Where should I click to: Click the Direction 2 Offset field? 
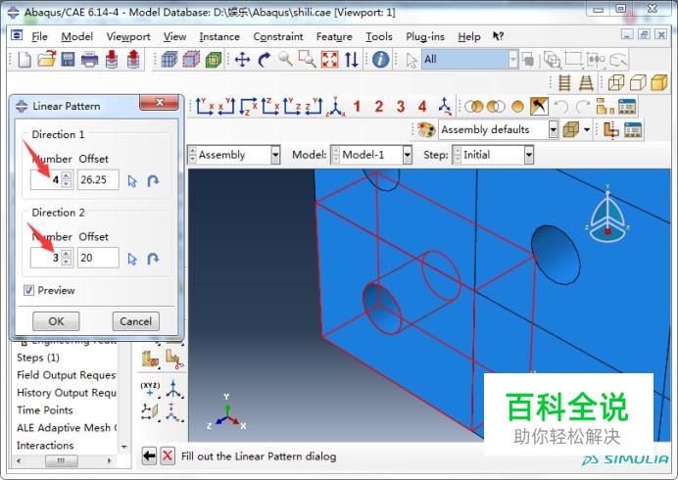point(98,258)
